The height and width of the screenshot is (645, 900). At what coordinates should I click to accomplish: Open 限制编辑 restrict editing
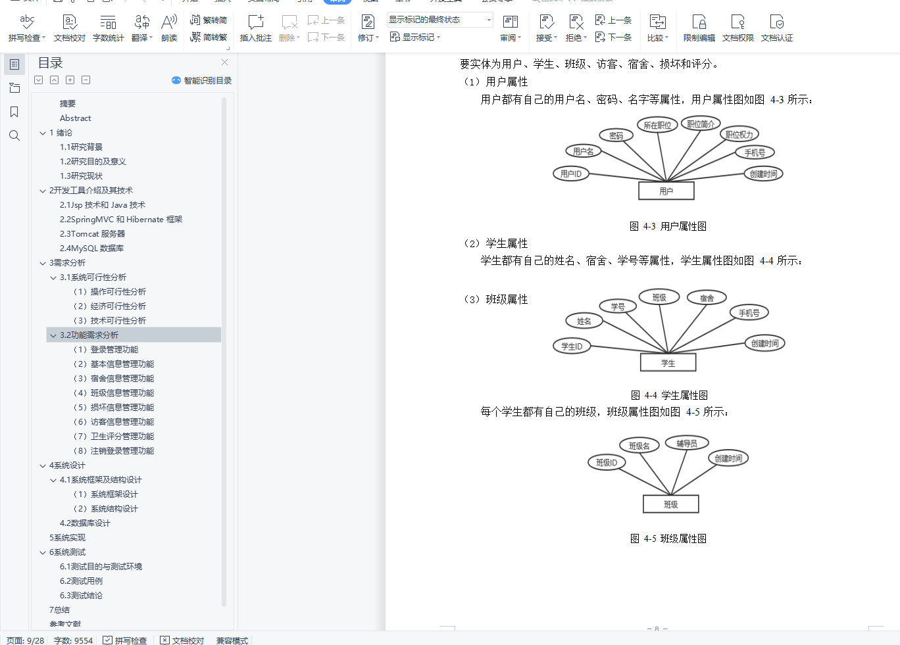point(699,28)
